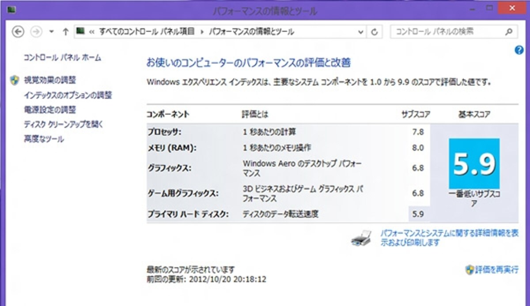This screenshot has height=306, width=530.
Task: Go up one level with up arrow
Action: click(x=65, y=32)
